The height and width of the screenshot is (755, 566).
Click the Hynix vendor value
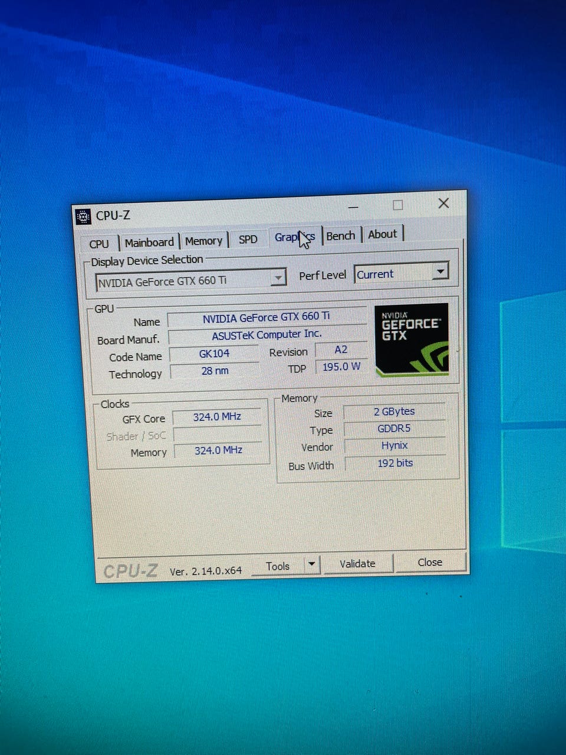(x=394, y=445)
